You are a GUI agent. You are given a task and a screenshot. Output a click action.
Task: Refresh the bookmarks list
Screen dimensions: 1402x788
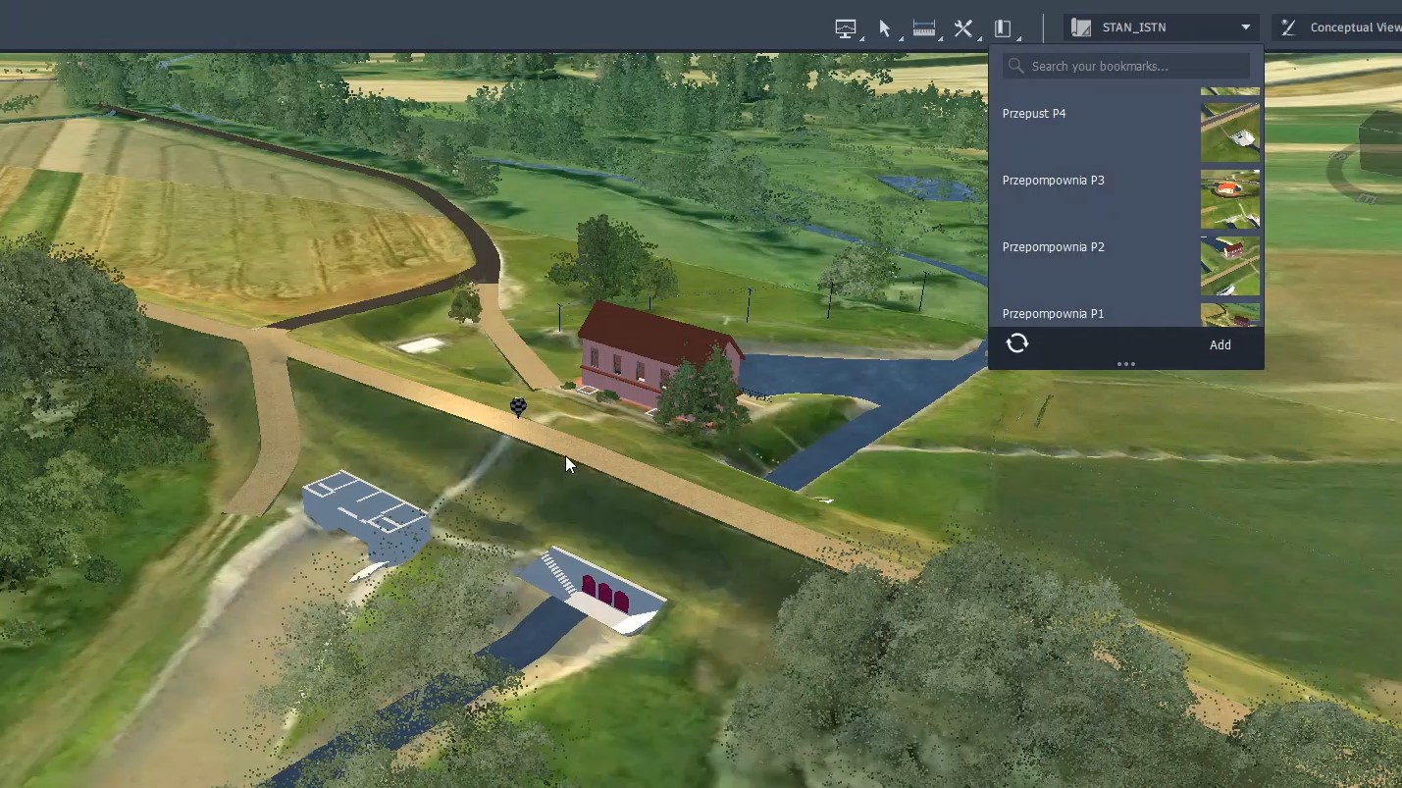pyautogui.click(x=1017, y=342)
